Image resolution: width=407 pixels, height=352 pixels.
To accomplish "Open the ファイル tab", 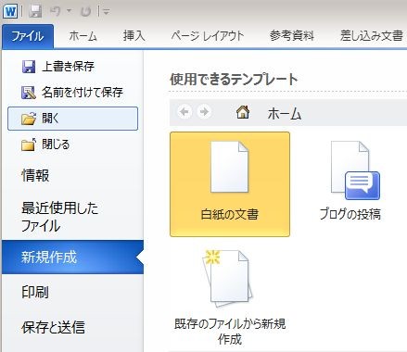I will click(x=28, y=36).
